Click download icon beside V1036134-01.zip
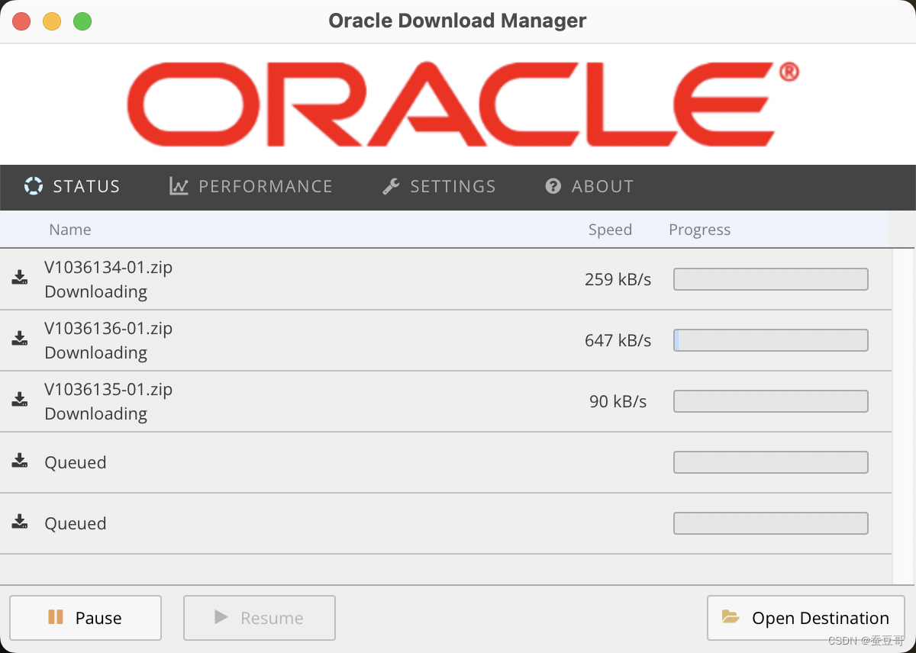 (20, 278)
